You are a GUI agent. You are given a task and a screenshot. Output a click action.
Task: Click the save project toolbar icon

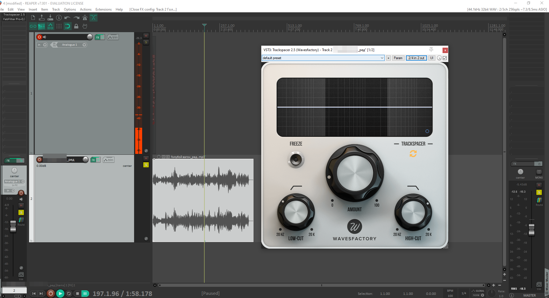coord(50,18)
